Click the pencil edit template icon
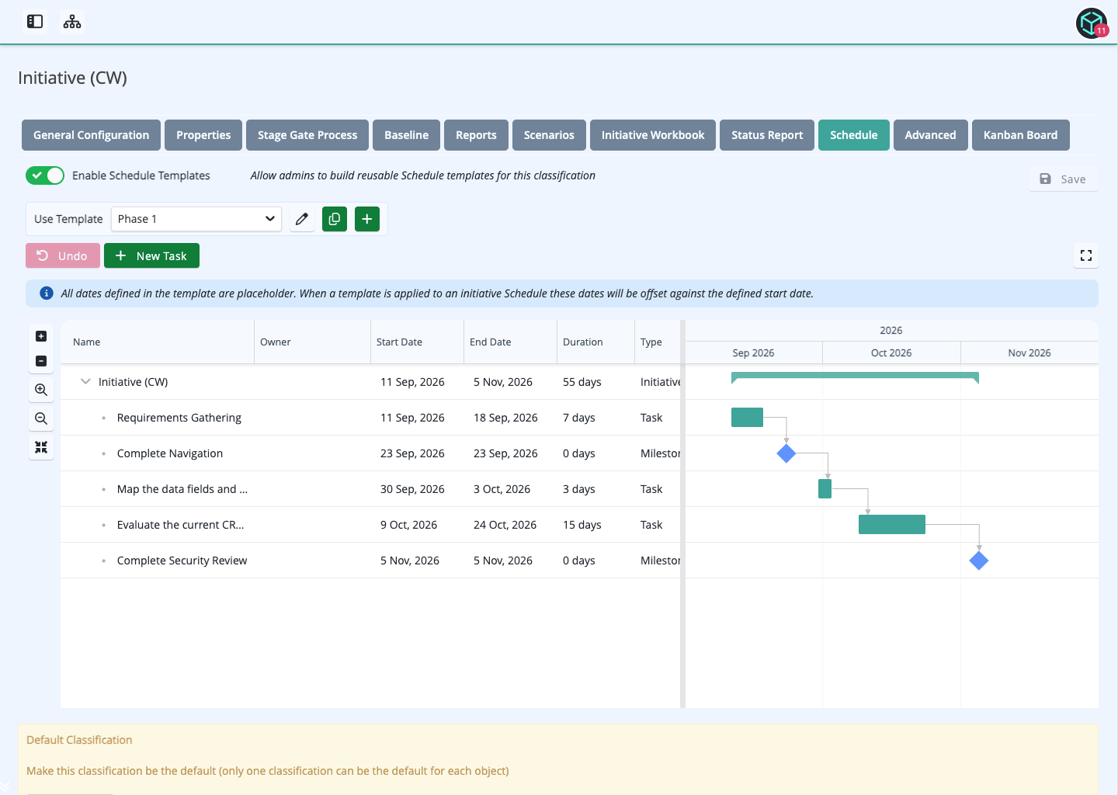The height and width of the screenshot is (795, 1118). click(302, 219)
